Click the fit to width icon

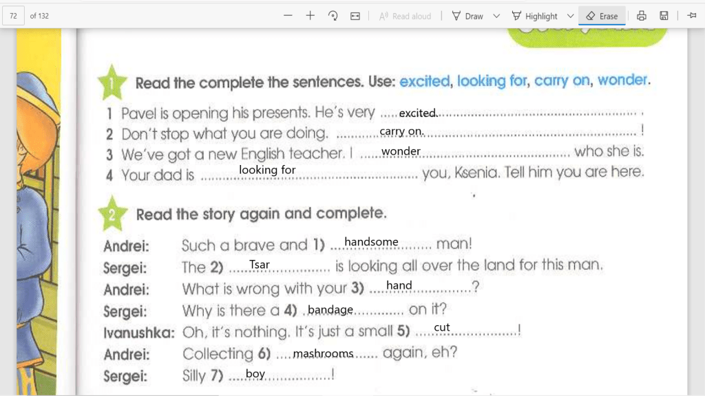click(x=355, y=16)
